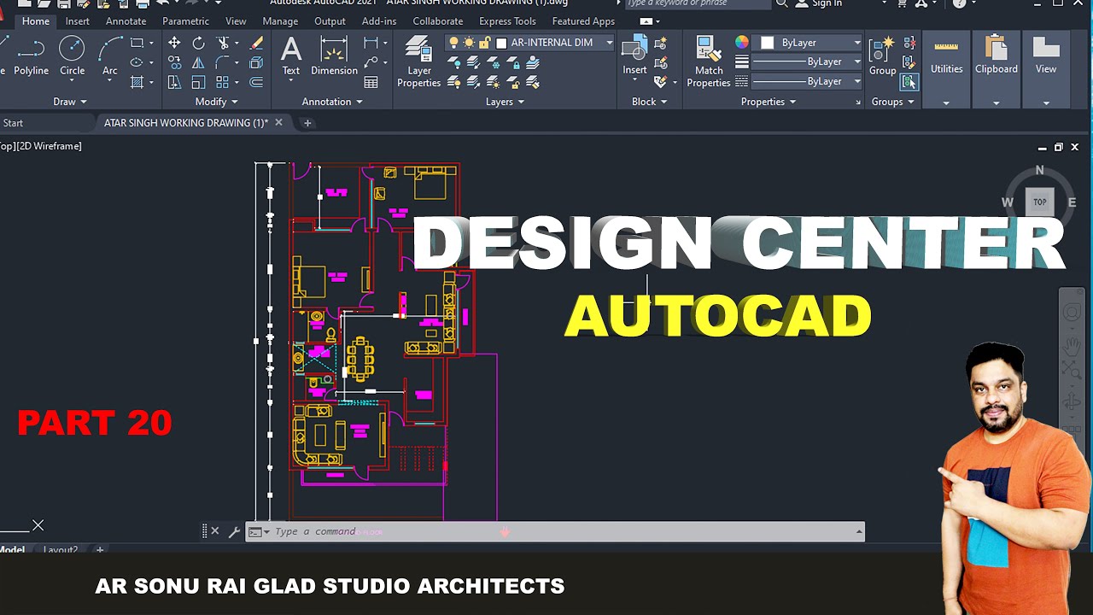
Task: Open the Utilities panel dropdown
Action: pos(946,102)
